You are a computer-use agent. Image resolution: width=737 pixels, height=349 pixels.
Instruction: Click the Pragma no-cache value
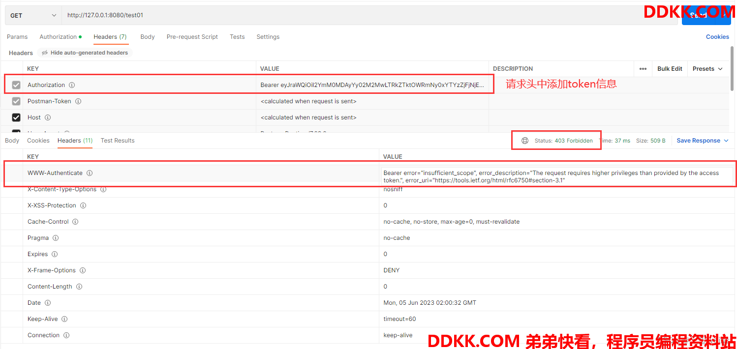(397, 238)
